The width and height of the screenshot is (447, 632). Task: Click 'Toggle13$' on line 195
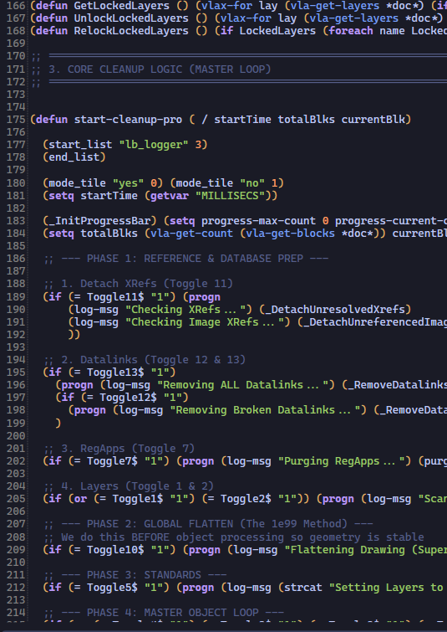pyautogui.click(x=115, y=373)
